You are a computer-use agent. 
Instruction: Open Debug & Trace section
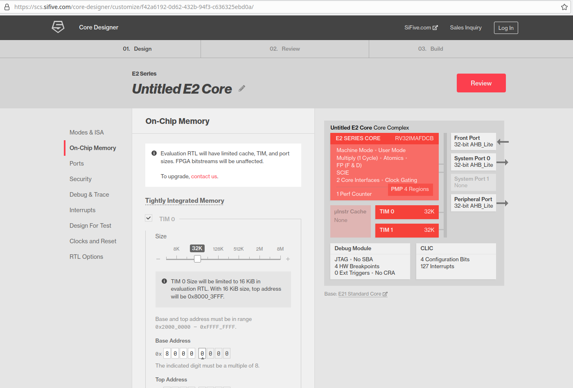point(89,195)
